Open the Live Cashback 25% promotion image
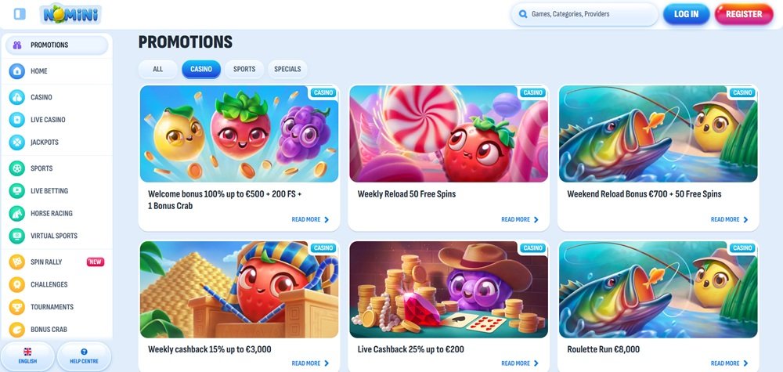 click(x=449, y=290)
